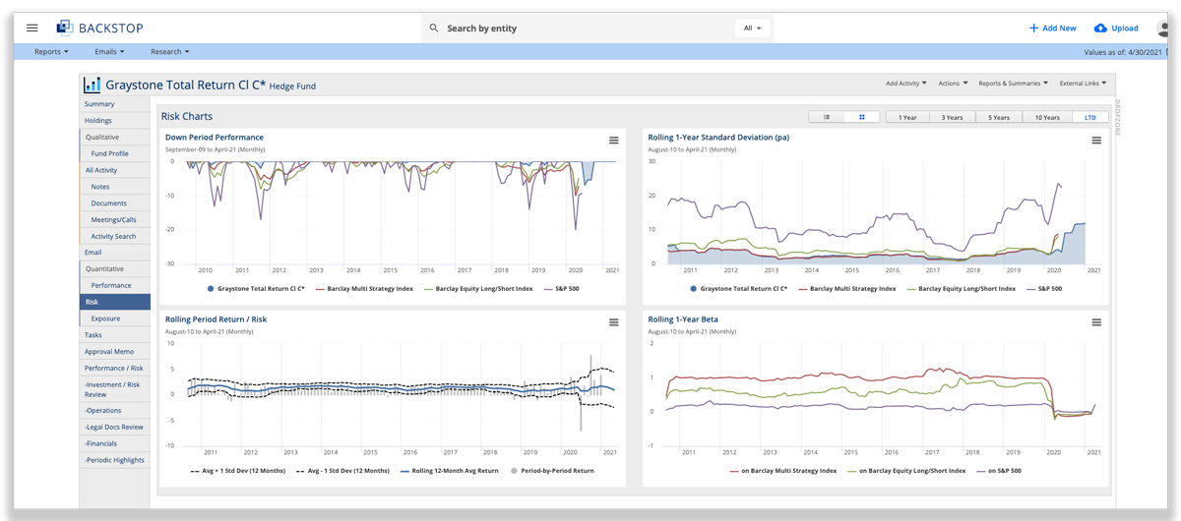1181x521 pixels.
Task: Toggle Avg + 1 Std Dev legend item
Action: click(237, 471)
